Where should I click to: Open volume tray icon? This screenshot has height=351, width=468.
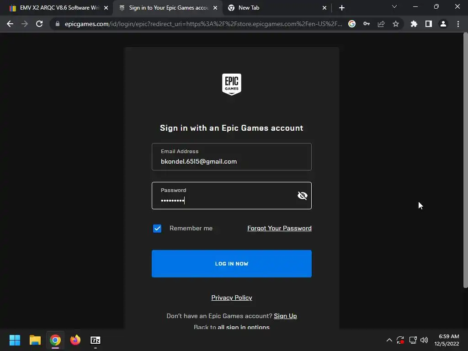pyautogui.click(x=424, y=340)
